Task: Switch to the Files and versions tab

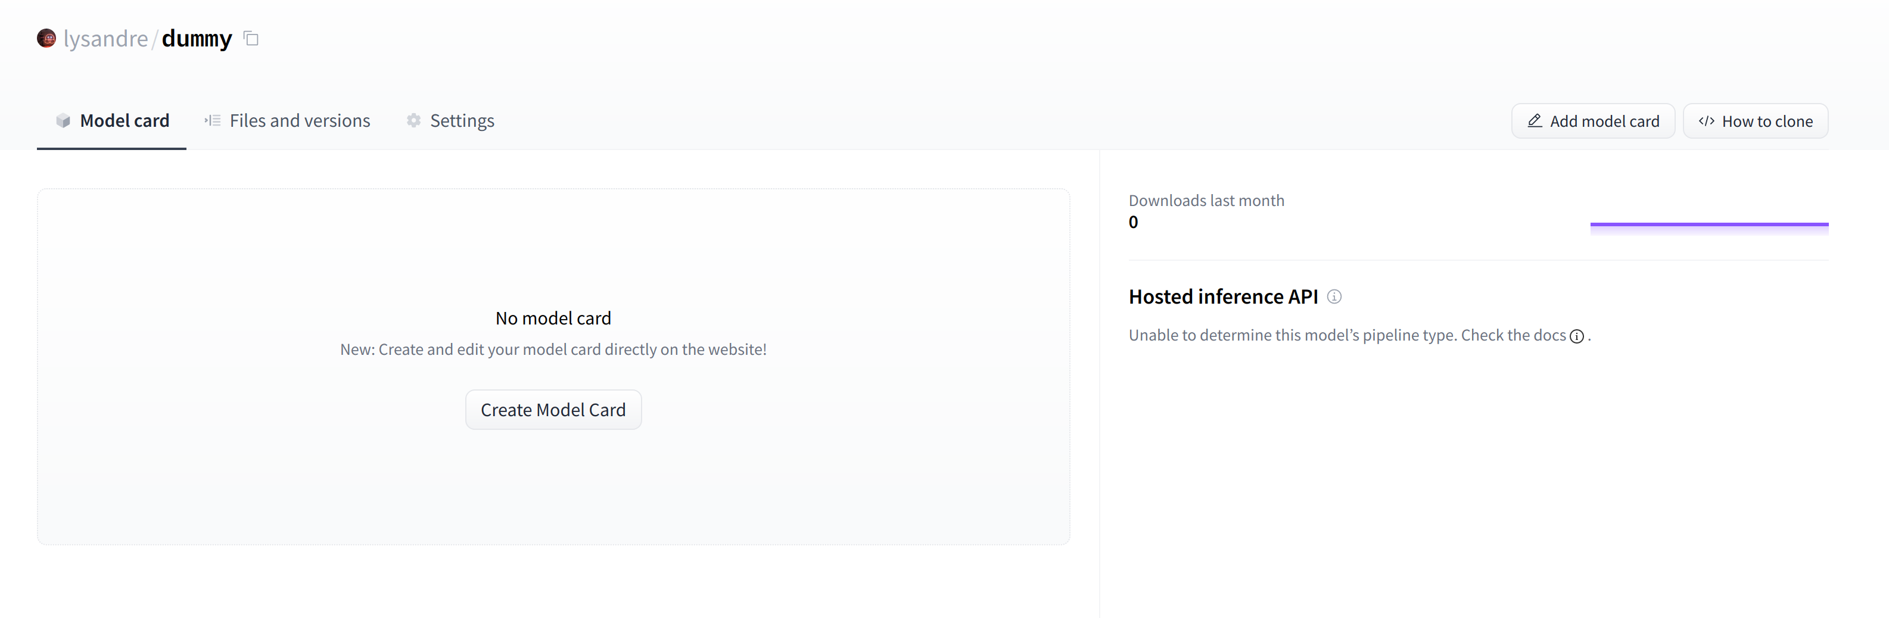Action: pos(299,120)
